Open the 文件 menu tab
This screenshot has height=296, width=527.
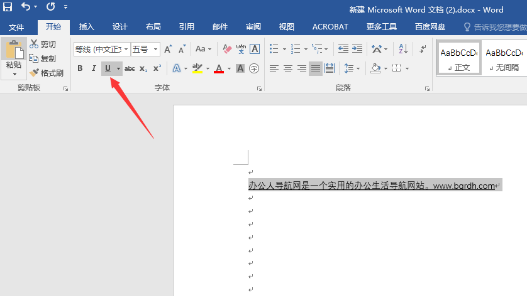click(16, 27)
